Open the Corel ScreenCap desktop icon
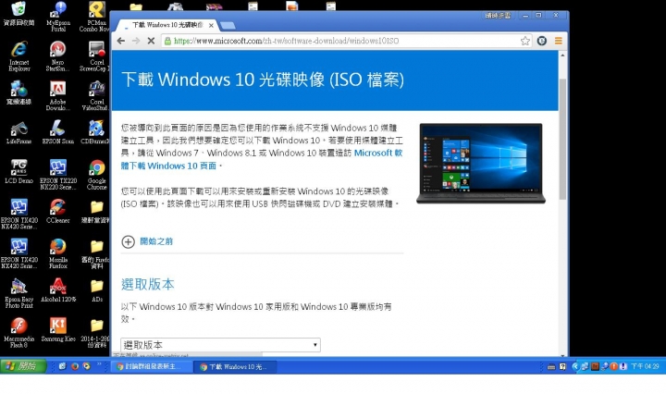 pyautogui.click(x=96, y=55)
